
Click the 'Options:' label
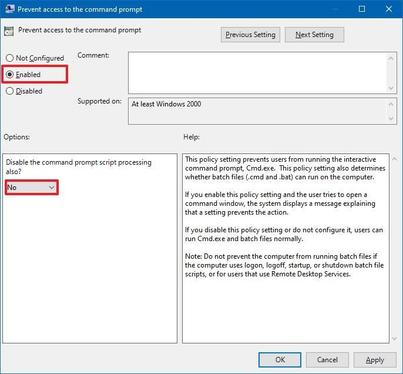pos(16,137)
